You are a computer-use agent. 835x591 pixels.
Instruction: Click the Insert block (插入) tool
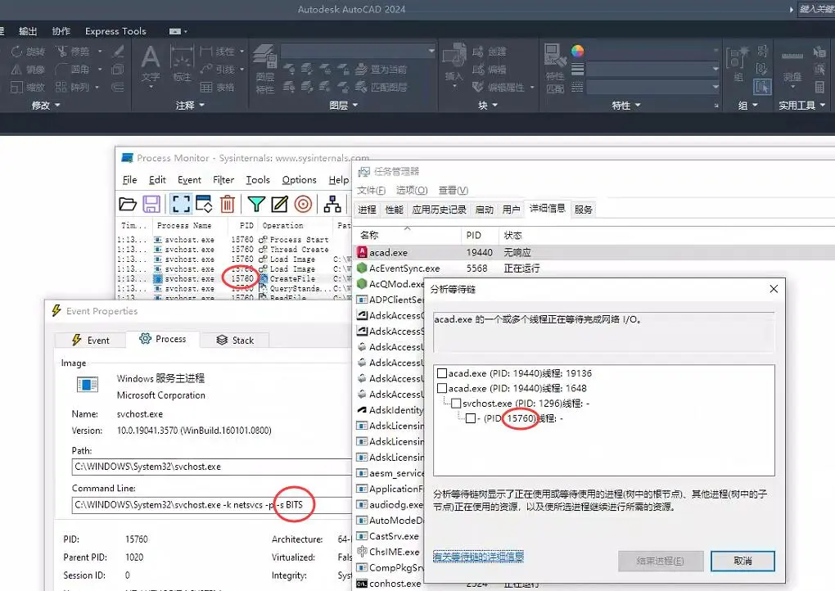click(454, 64)
